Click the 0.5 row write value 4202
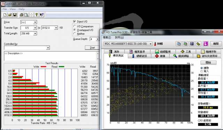Viewport: 223px width, 130px height. [85, 71]
